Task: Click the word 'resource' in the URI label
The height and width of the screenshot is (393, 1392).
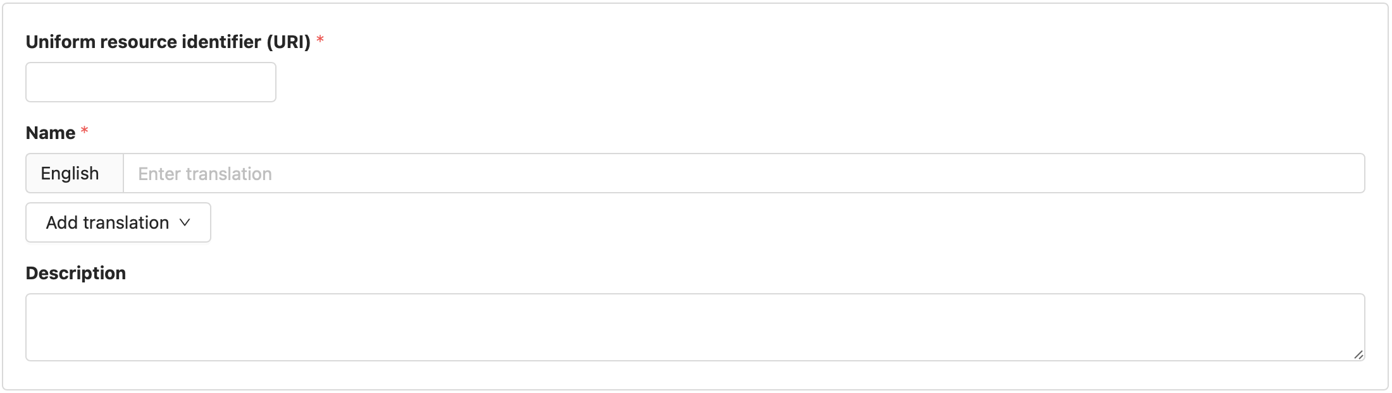Action: coord(138,42)
